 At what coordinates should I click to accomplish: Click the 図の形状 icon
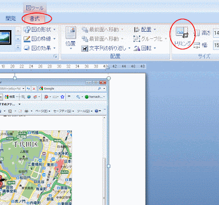click(27, 30)
